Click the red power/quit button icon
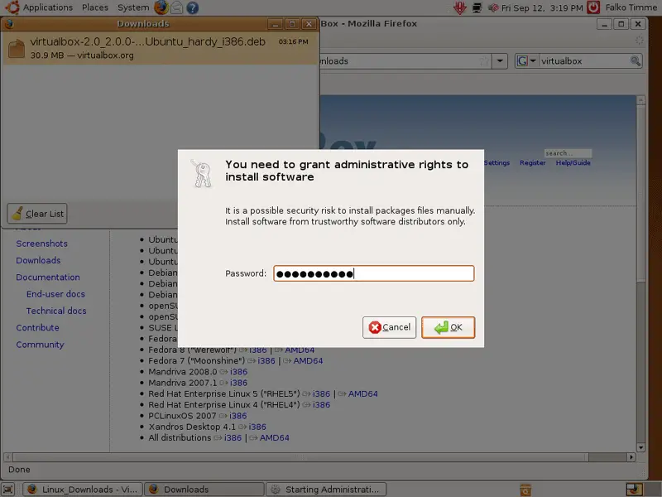662x497 pixels. [x=593, y=7]
